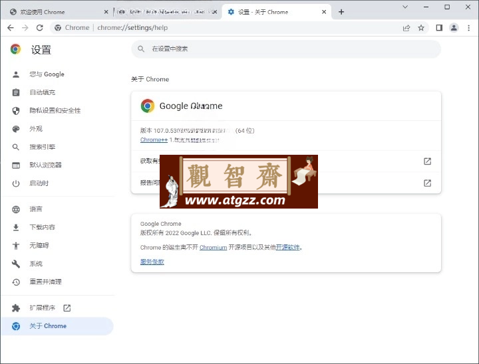
Task: Open the profile avatar icon
Action: pyautogui.click(x=454, y=28)
